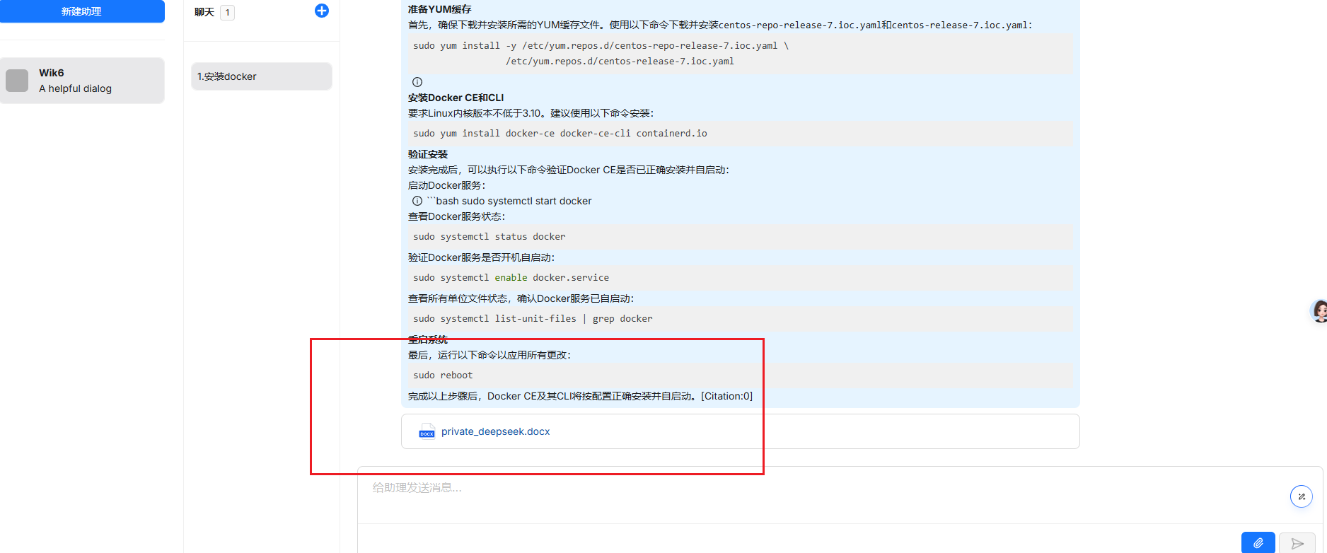Click the 验证安装 heading
The width and height of the screenshot is (1327, 553).
[x=428, y=154]
